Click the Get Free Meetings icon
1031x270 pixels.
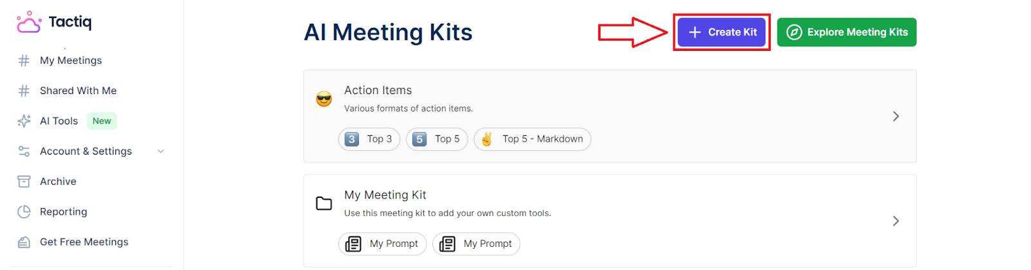click(24, 242)
